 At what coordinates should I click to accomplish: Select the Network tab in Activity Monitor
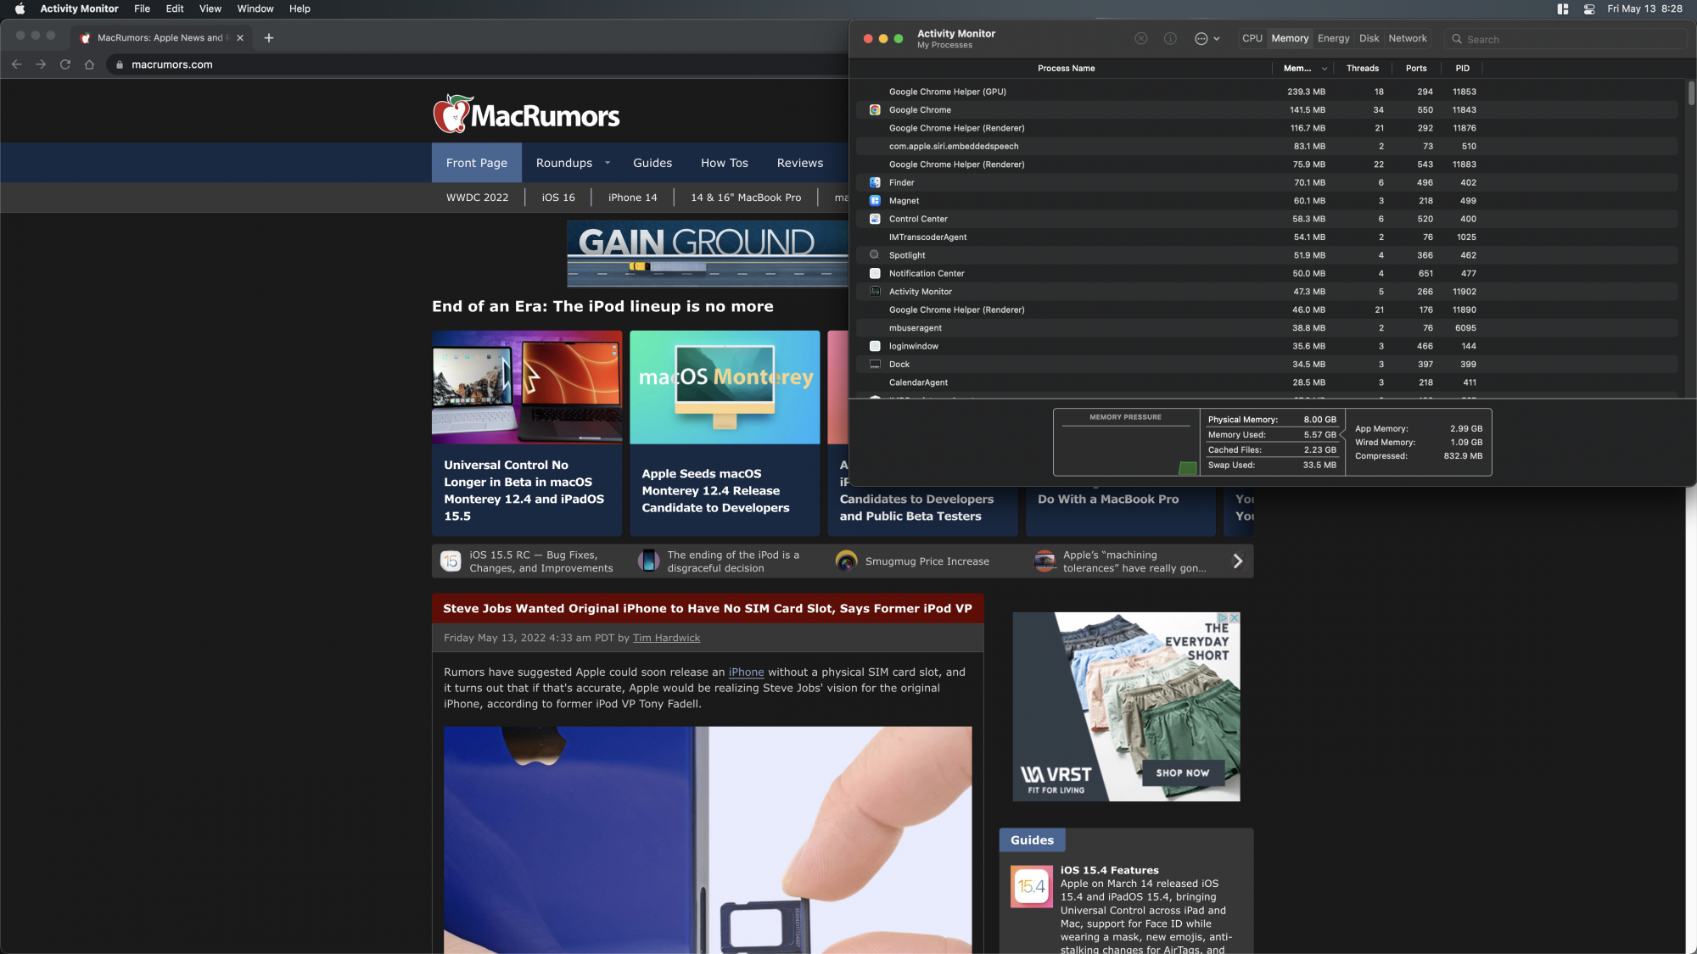point(1407,39)
